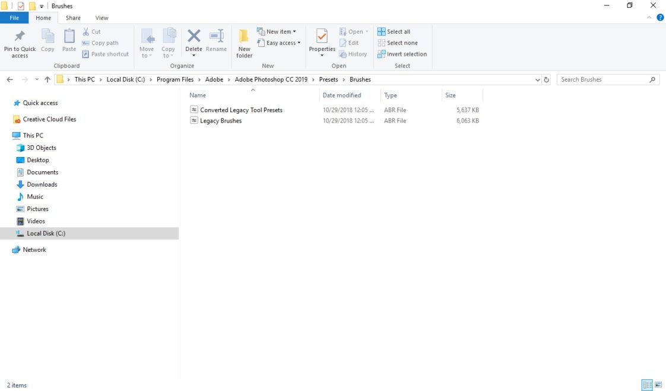The image size is (666, 391).
Task: Switch to the View ribbon tab
Action: tap(102, 17)
